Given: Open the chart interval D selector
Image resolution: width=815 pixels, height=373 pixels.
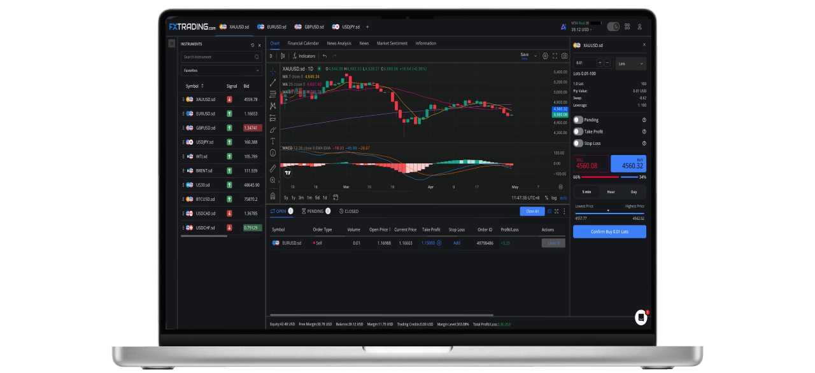Looking at the screenshot, I should [271, 56].
